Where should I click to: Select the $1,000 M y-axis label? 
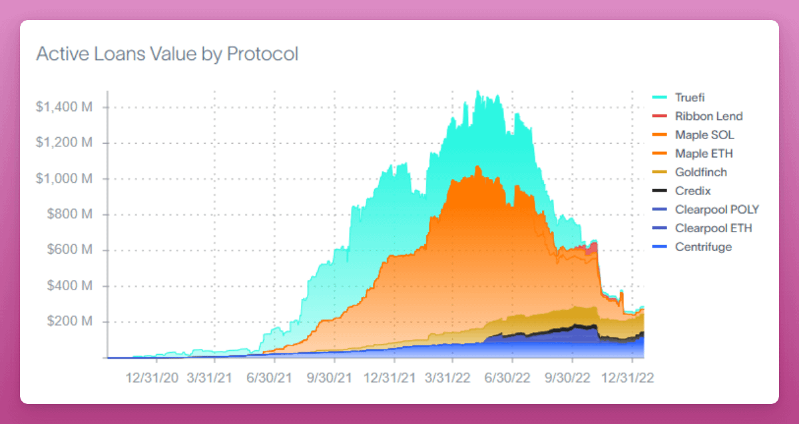coord(65,179)
